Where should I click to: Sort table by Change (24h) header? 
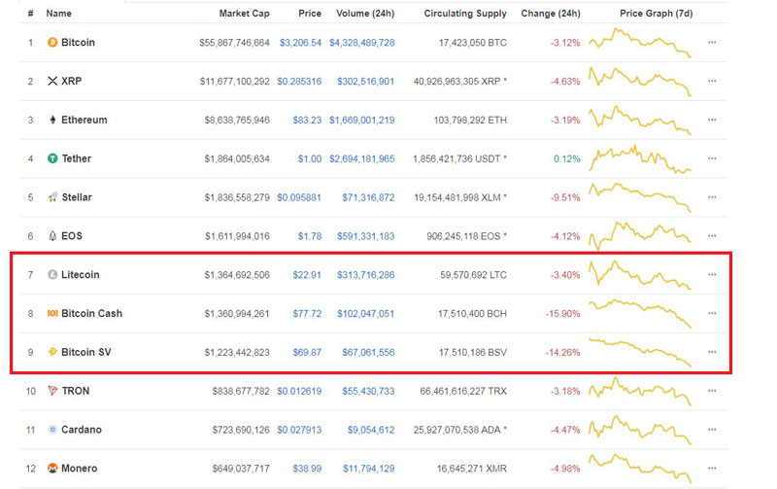pyautogui.click(x=551, y=14)
